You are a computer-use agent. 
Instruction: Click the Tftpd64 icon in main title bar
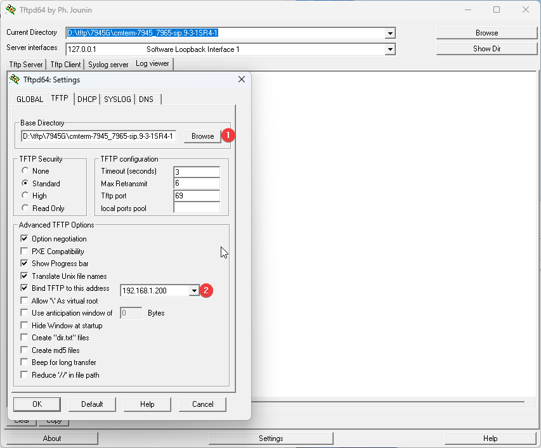[x=11, y=10]
